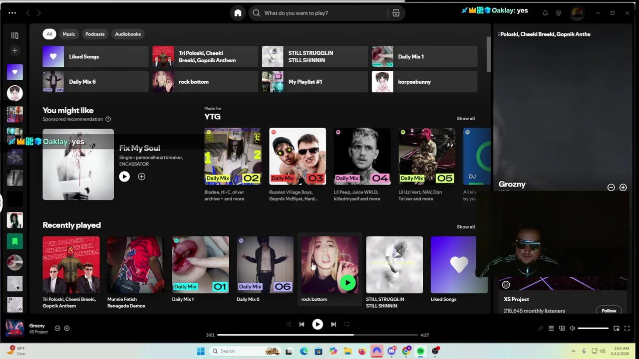
Task: Open the Friend Activity icon
Action: [x=559, y=13]
